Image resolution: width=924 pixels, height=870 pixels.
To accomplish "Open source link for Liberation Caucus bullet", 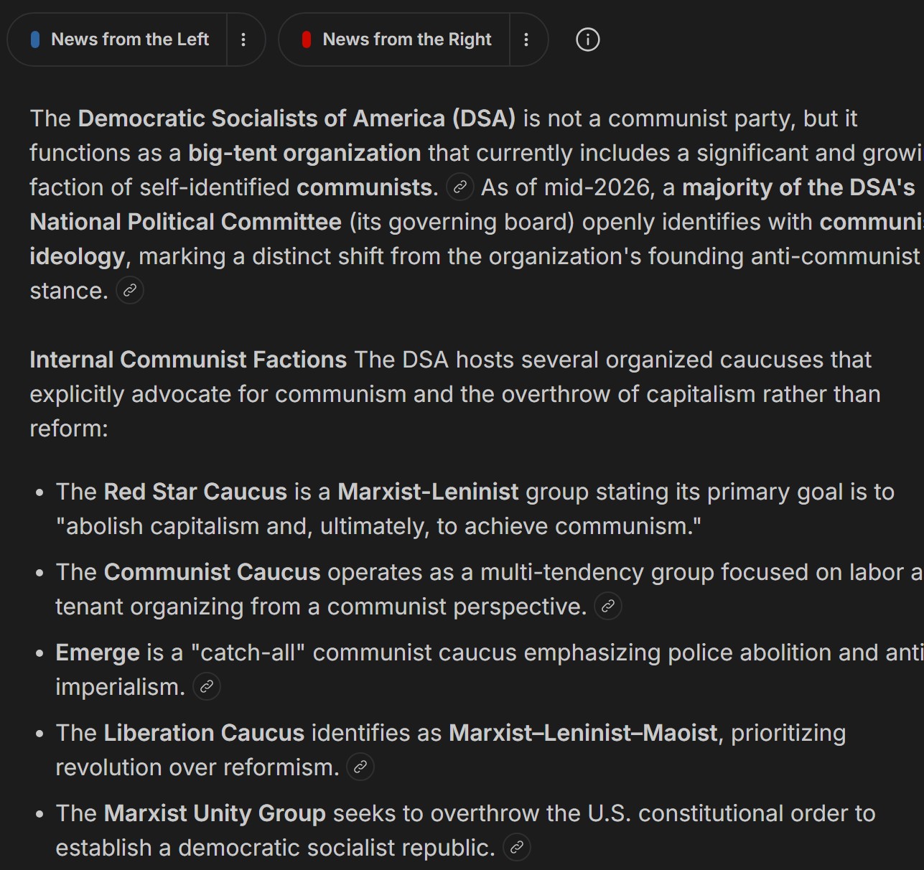I will click(360, 767).
